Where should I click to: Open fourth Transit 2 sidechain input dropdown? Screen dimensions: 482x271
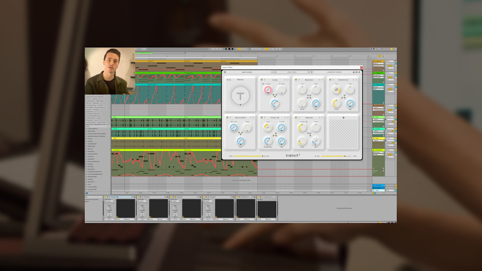coord(208,201)
